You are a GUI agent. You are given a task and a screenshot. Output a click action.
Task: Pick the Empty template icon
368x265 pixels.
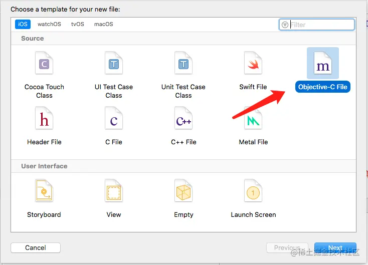pyautogui.click(x=183, y=191)
